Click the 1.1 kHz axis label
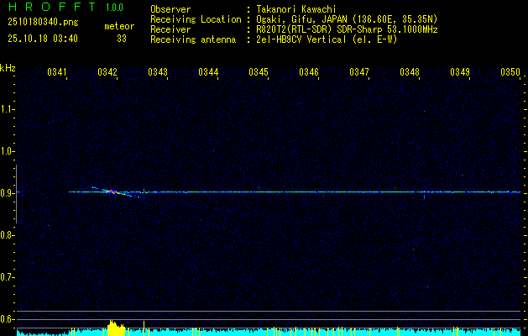The height and width of the screenshot is (336, 528). [x=8, y=109]
